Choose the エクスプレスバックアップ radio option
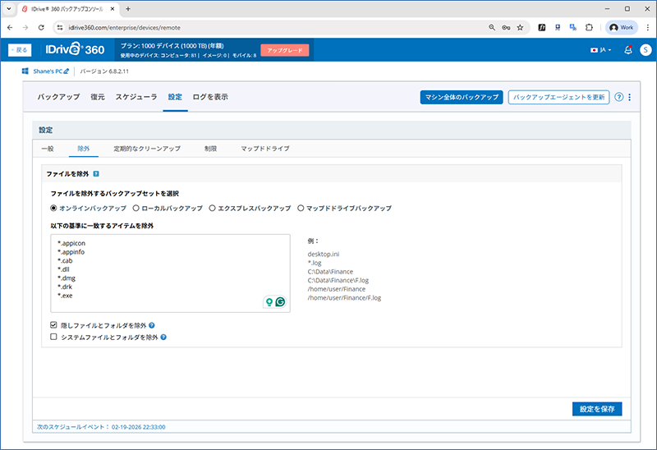 (x=213, y=209)
